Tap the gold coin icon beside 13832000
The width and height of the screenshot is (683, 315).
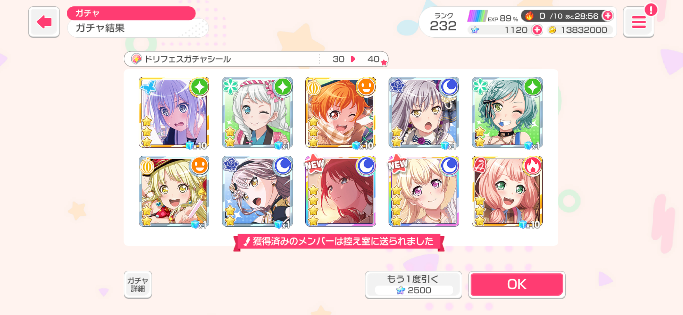[552, 30]
